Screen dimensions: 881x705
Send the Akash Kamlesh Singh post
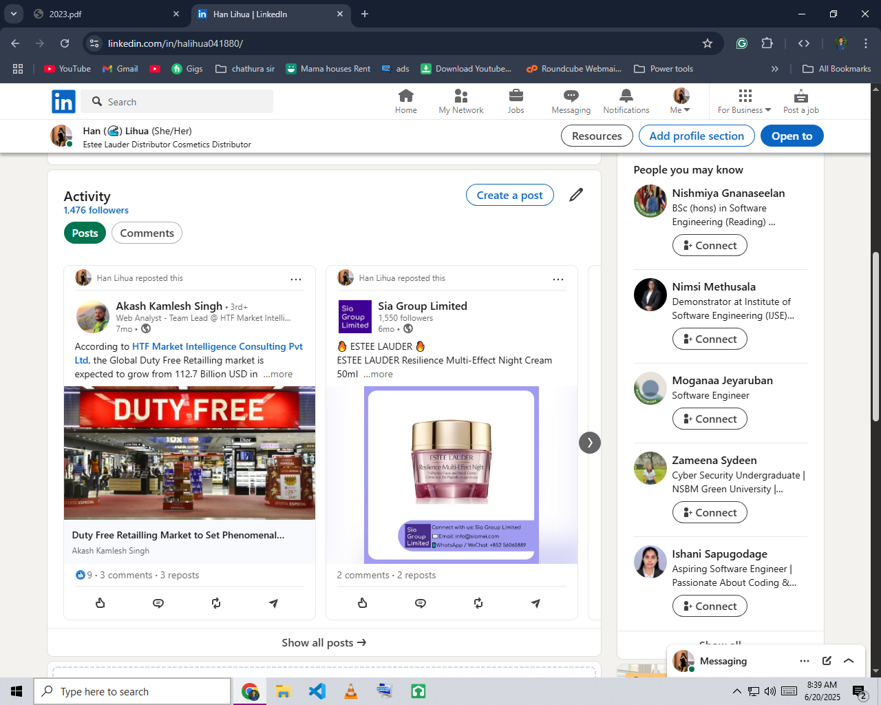[x=274, y=603]
